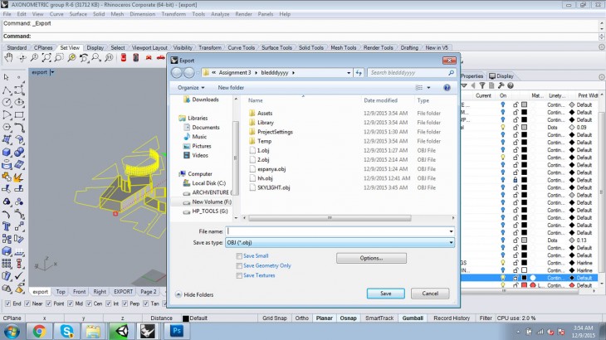The image size is (606, 340).
Task: Open the Save as type dropdown
Action: point(340,242)
